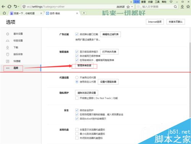Image resolution: width=191 pixels, height=144 pixels.
Task: Open downloads via the toolbar download arrow
Action: click(x=182, y=7)
